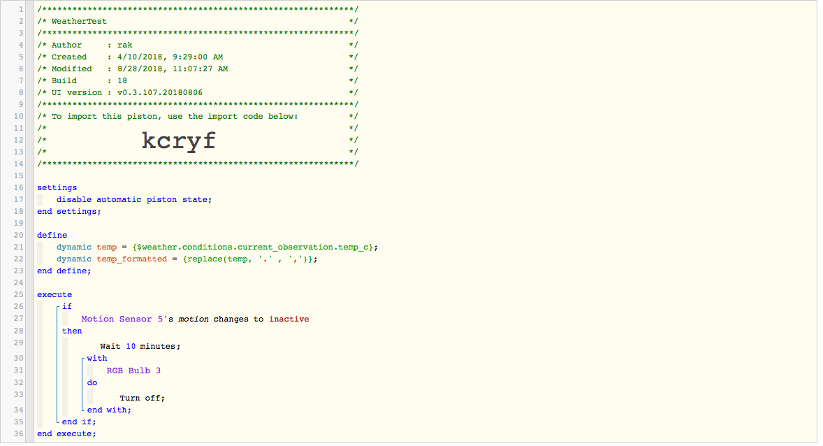Viewport: 823px width, 446px height.
Task: Click the 'To import this piston' comment
Action: point(174,116)
